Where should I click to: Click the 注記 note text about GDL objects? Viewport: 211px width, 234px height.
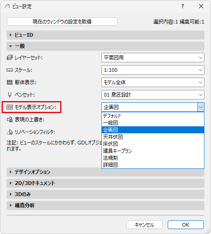[x=54, y=146]
